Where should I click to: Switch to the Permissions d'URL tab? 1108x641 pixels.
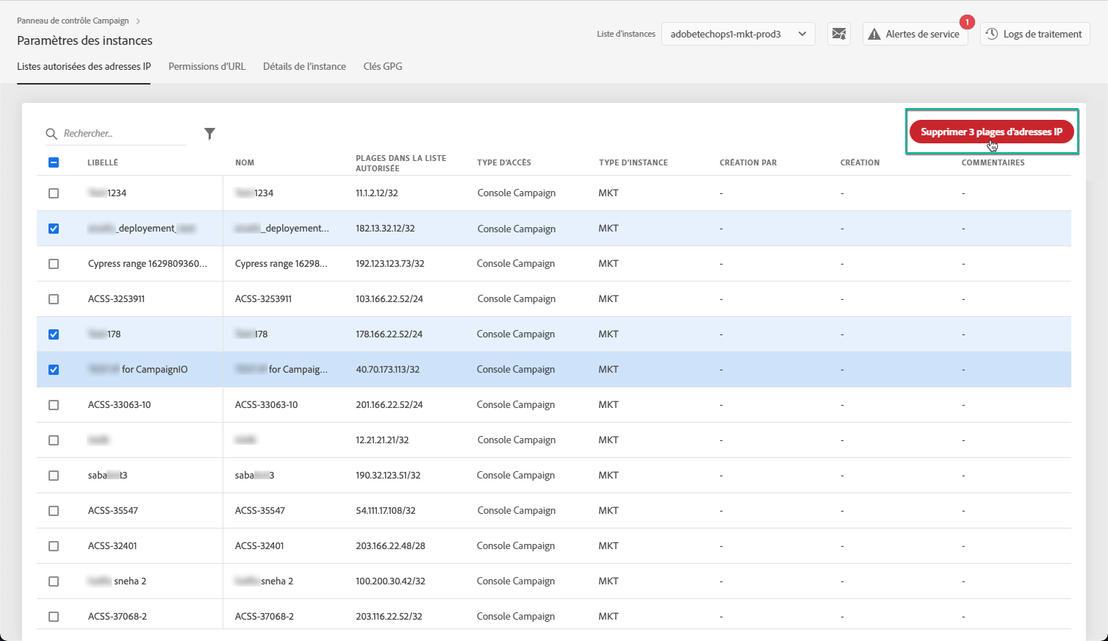(207, 66)
